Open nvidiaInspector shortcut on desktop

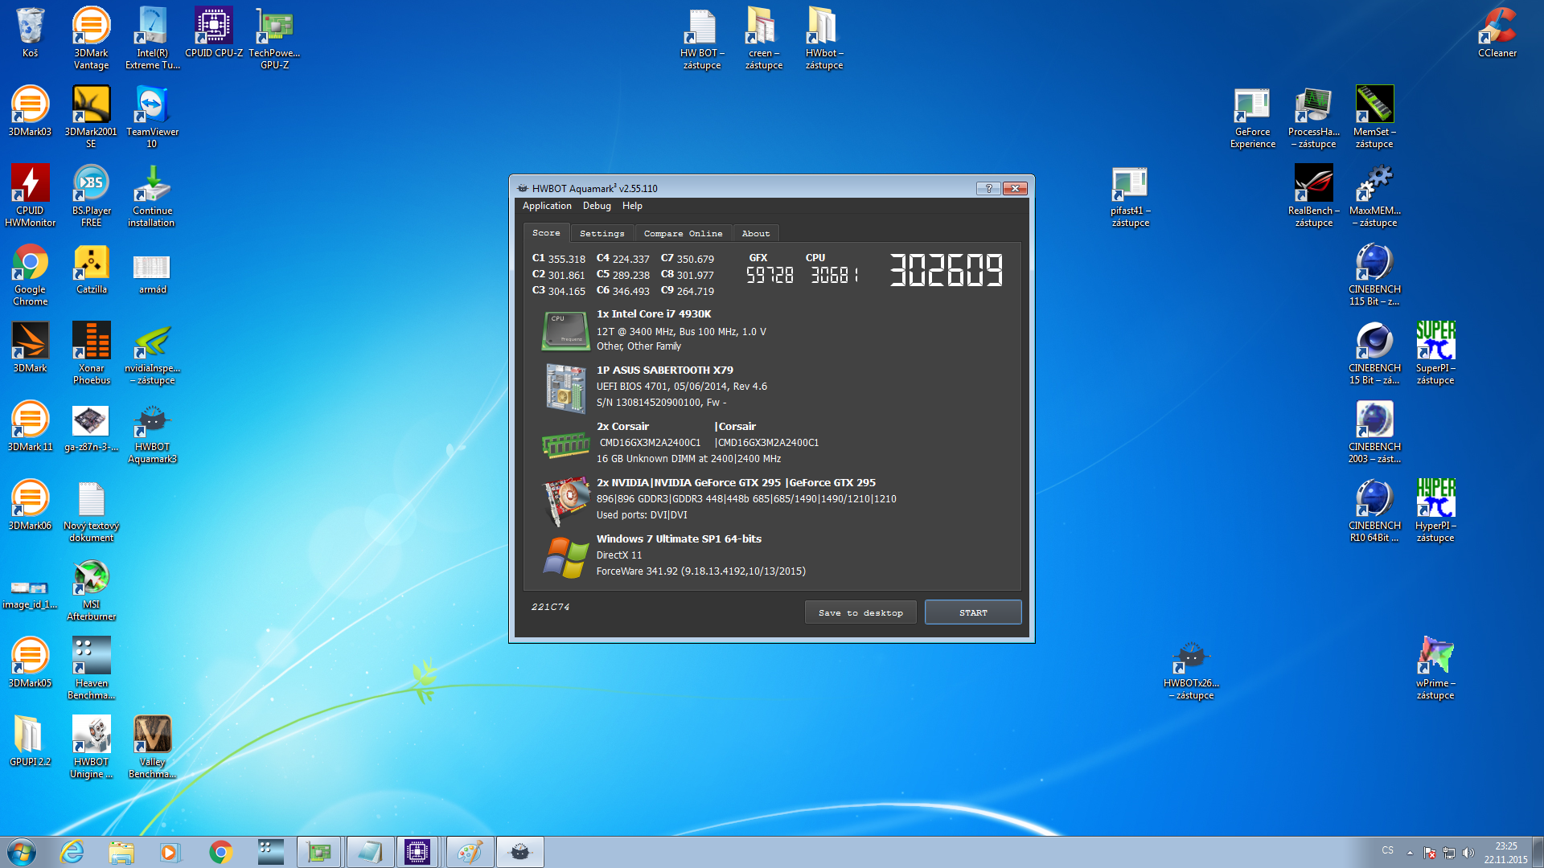pyautogui.click(x=152, y=354)
